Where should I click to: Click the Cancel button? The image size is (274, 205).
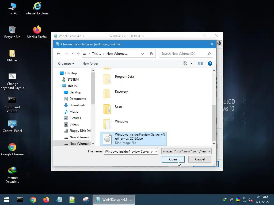pos(200,159)
